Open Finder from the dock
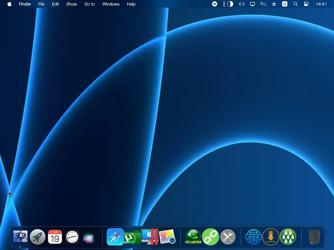The image size is (334, 250). click(20, 236)
